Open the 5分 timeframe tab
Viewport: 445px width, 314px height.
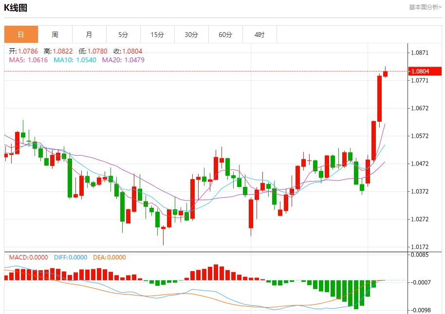pyautogui.click(x=123, y=35)
